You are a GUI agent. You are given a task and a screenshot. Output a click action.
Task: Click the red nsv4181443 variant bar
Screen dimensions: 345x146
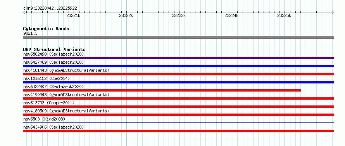tap(179, 74)
